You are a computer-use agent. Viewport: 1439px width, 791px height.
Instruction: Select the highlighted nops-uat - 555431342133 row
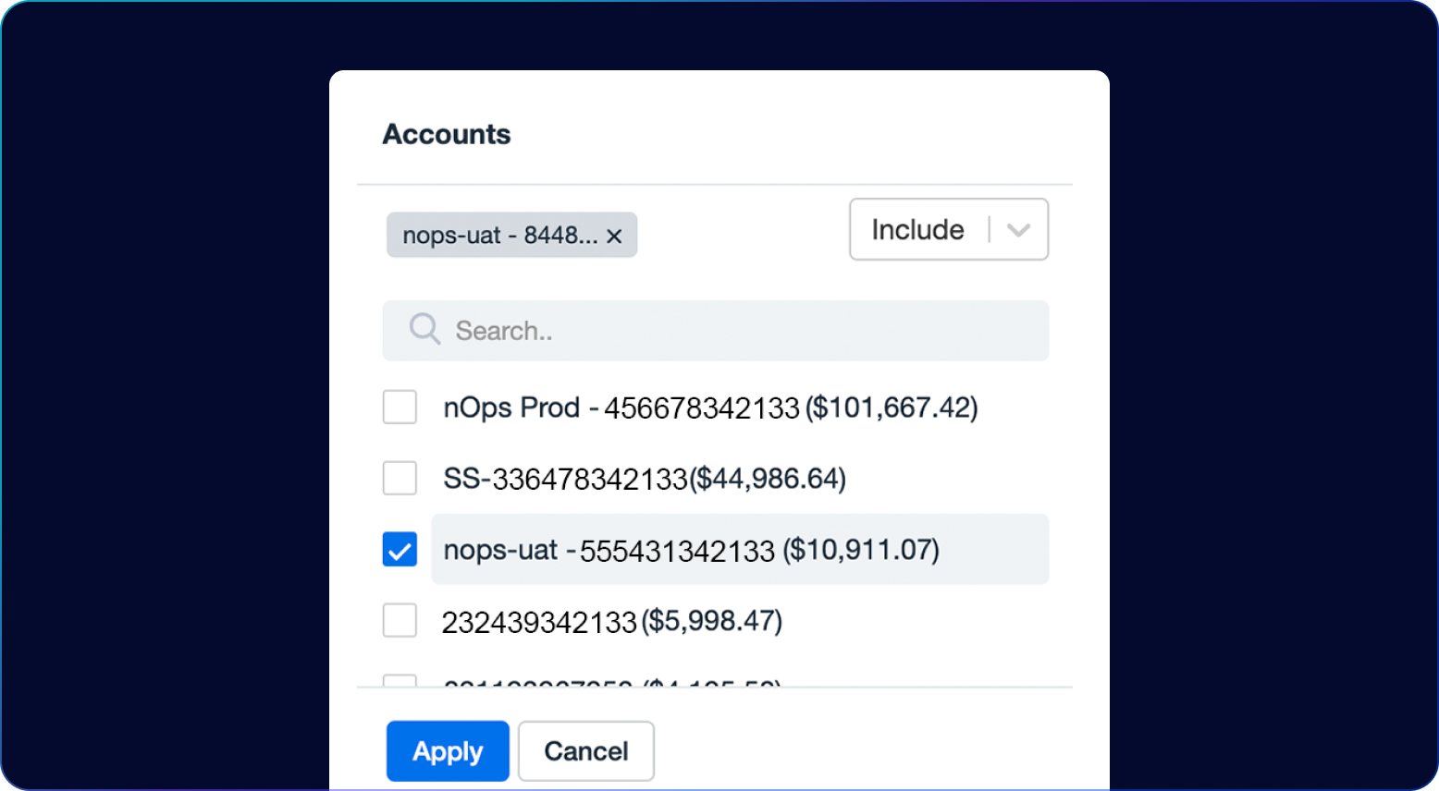[x=740, y=549]
